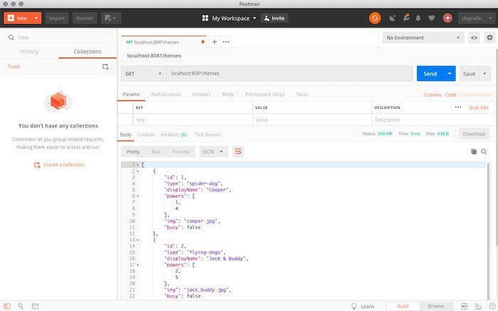
Task: Open the new window icon button
Action: tap(111, 18)
